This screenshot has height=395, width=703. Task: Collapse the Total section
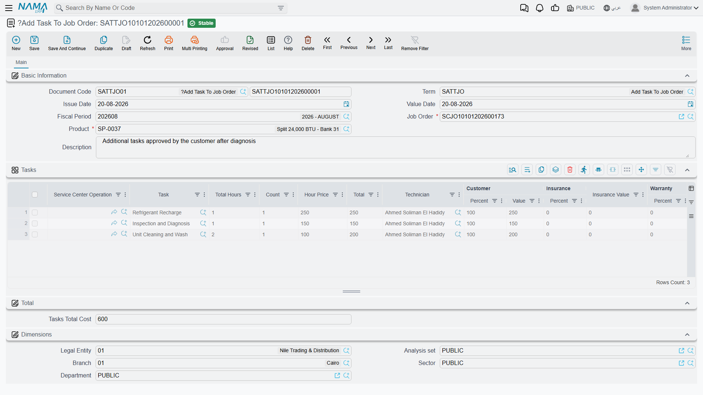(687, 303)
